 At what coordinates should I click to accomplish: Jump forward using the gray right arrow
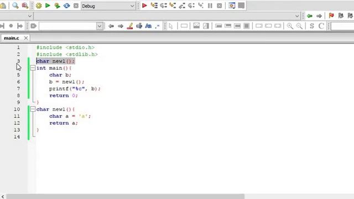[319, 16]
